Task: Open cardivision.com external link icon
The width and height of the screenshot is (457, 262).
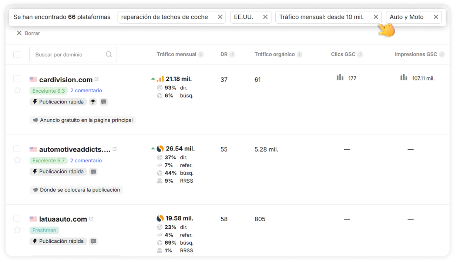Action: tap(97, 79)
